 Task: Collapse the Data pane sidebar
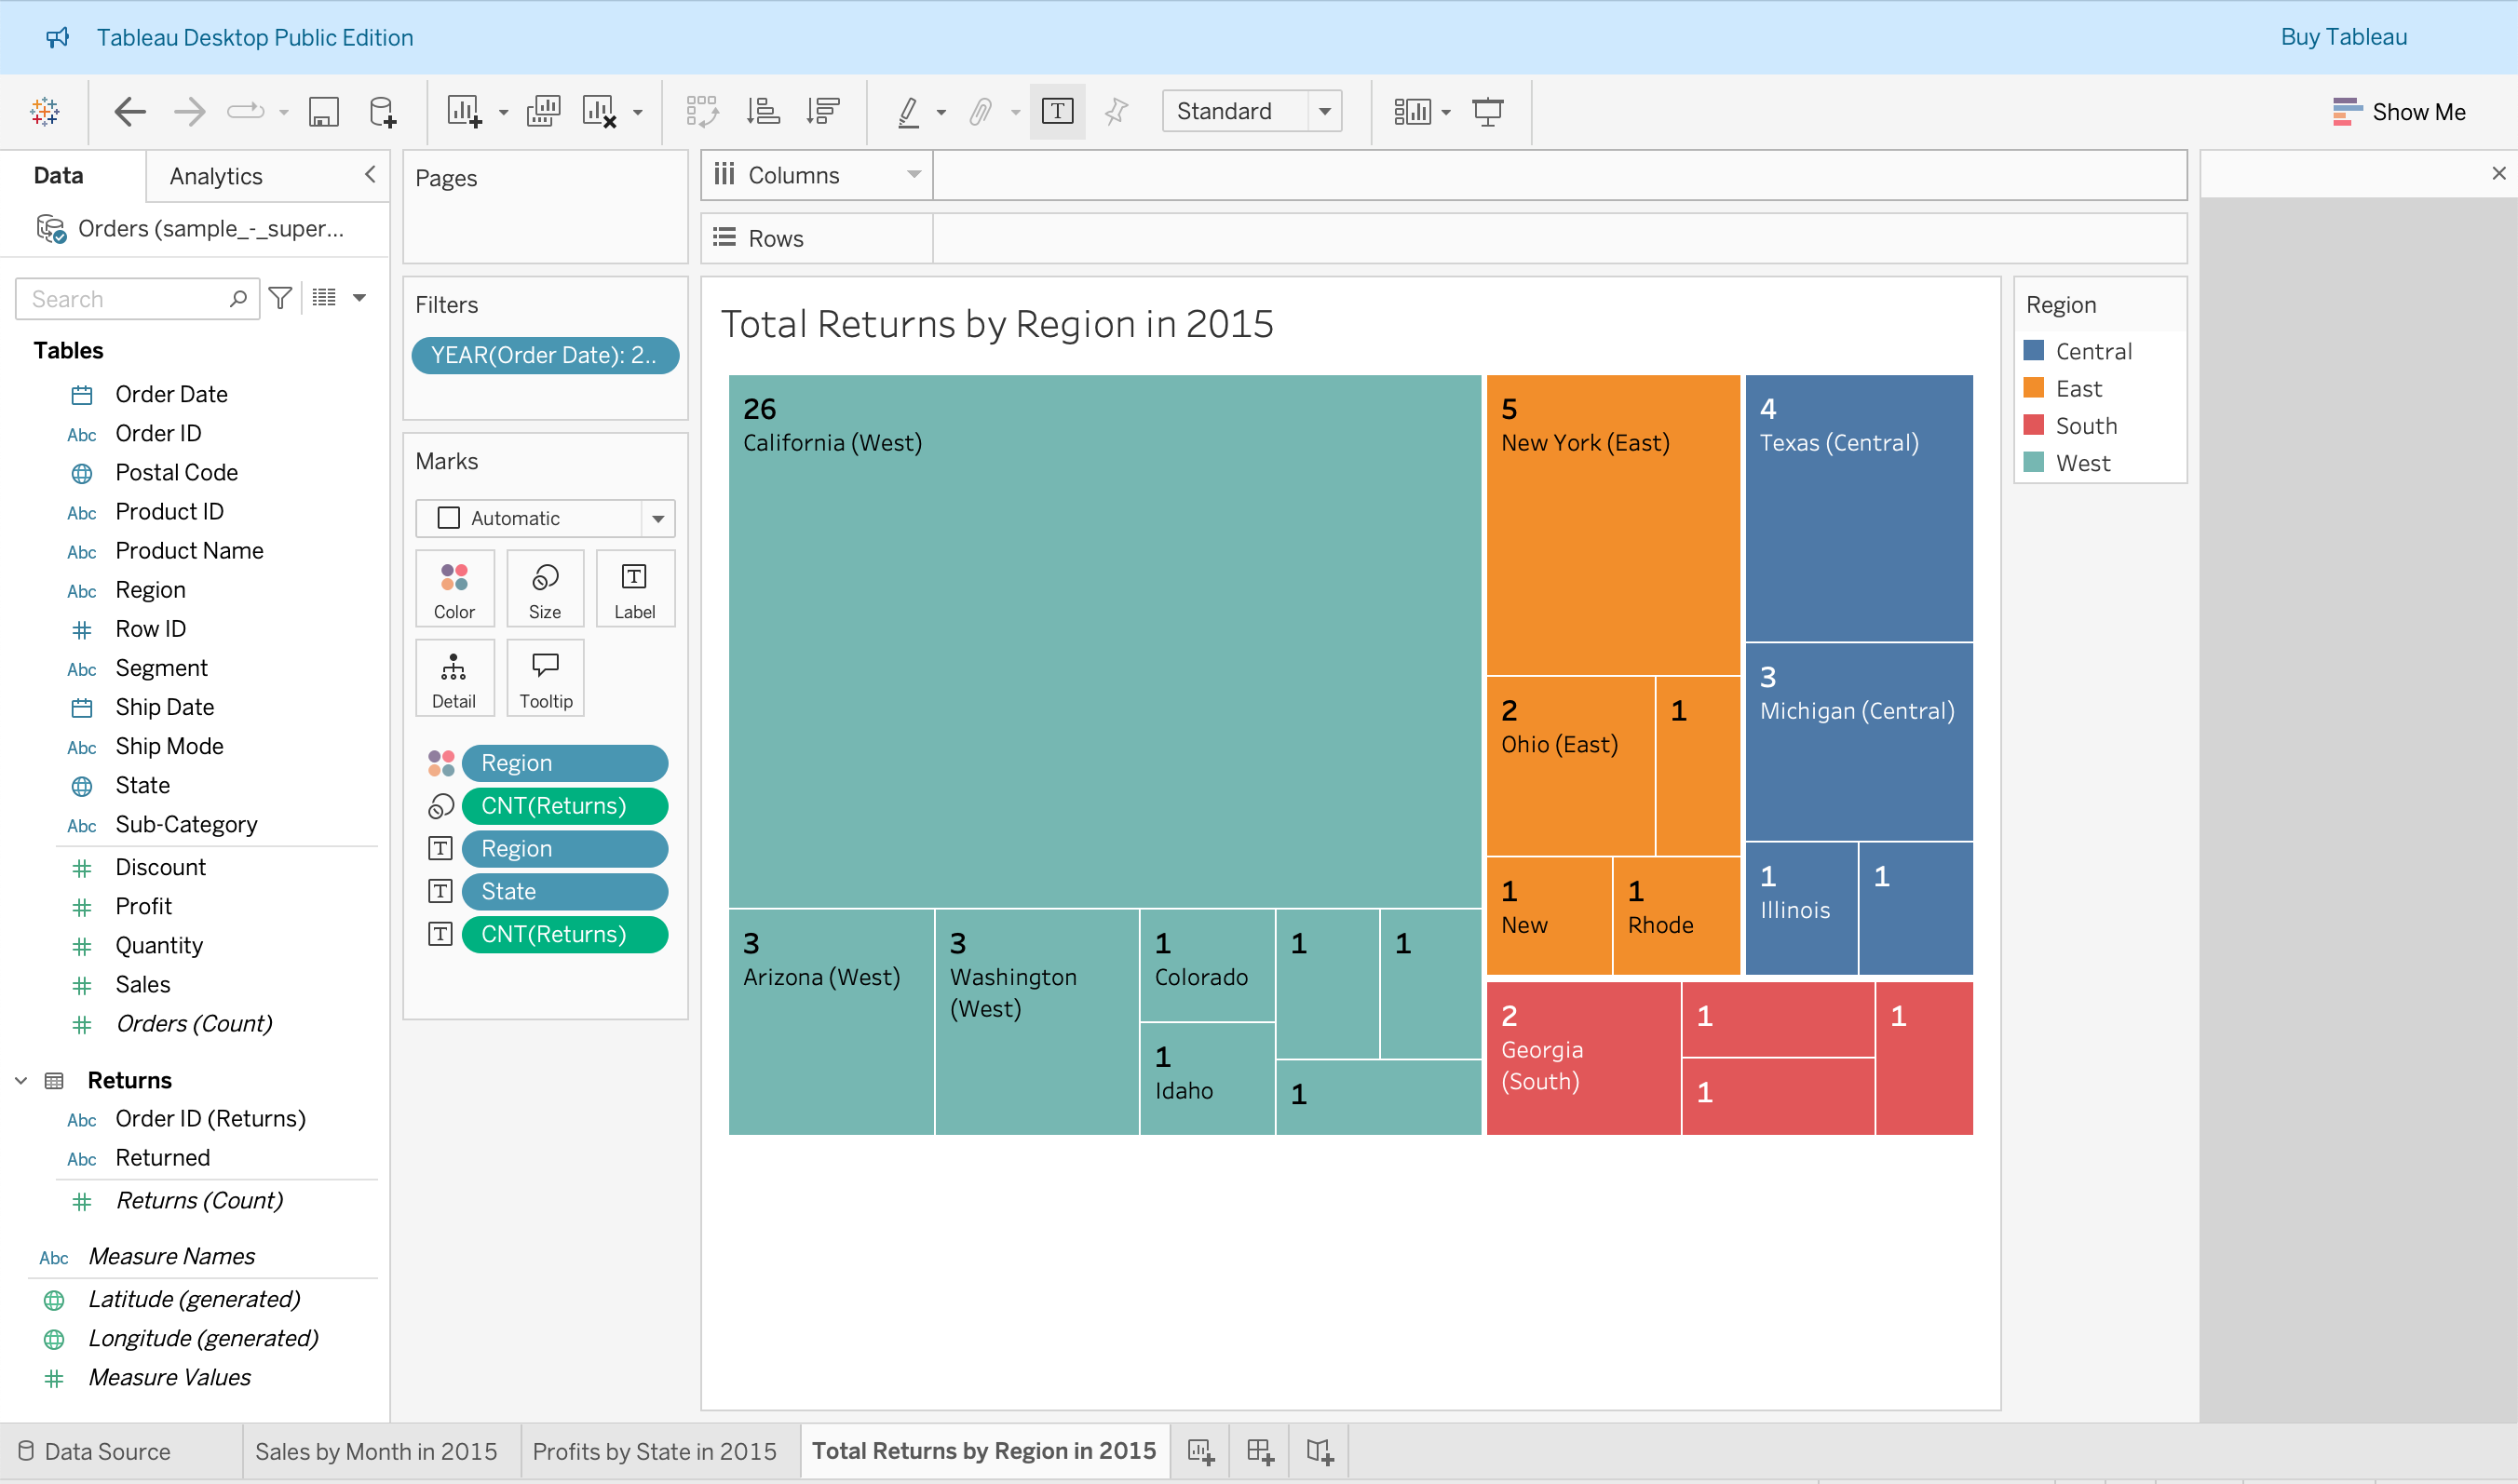(370, 175)
